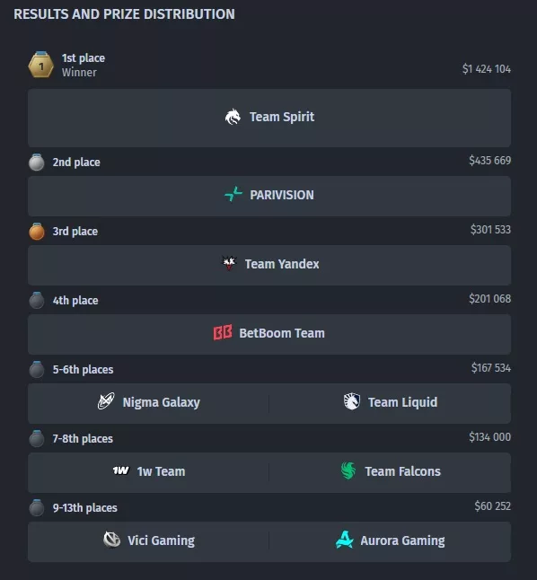Open the Team Spirit team link
This screenshot has width=537, height=580.
tap(282, 117)
